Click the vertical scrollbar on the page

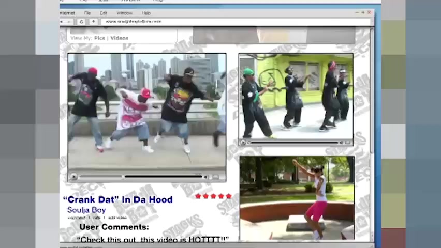point(372,90)
